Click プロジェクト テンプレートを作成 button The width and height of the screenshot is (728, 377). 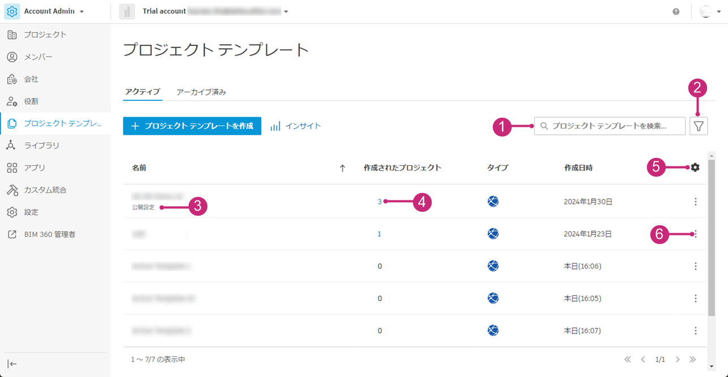[192, 126]
